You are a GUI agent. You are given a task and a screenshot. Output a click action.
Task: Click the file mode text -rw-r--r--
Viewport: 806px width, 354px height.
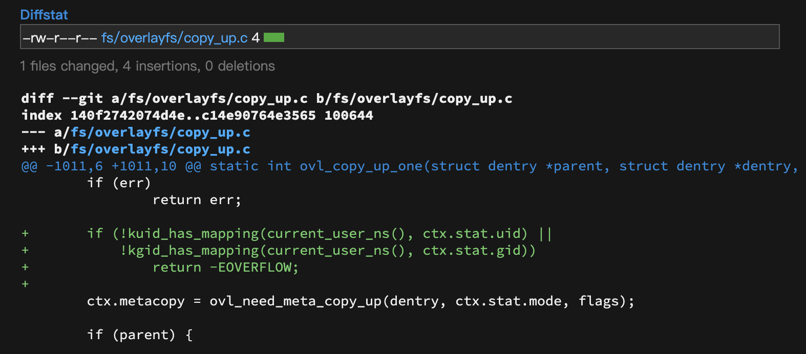tap(60, 38)
